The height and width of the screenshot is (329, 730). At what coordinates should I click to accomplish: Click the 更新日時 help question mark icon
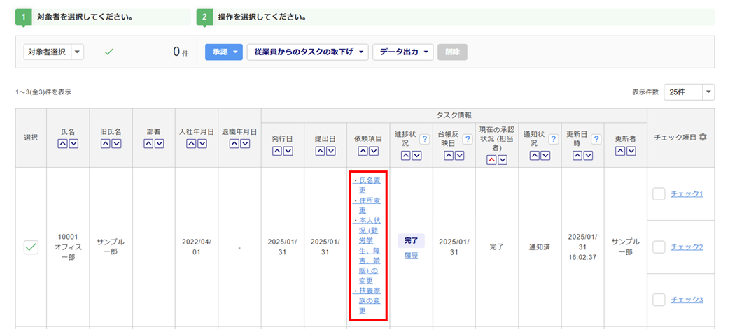point(596,139)
